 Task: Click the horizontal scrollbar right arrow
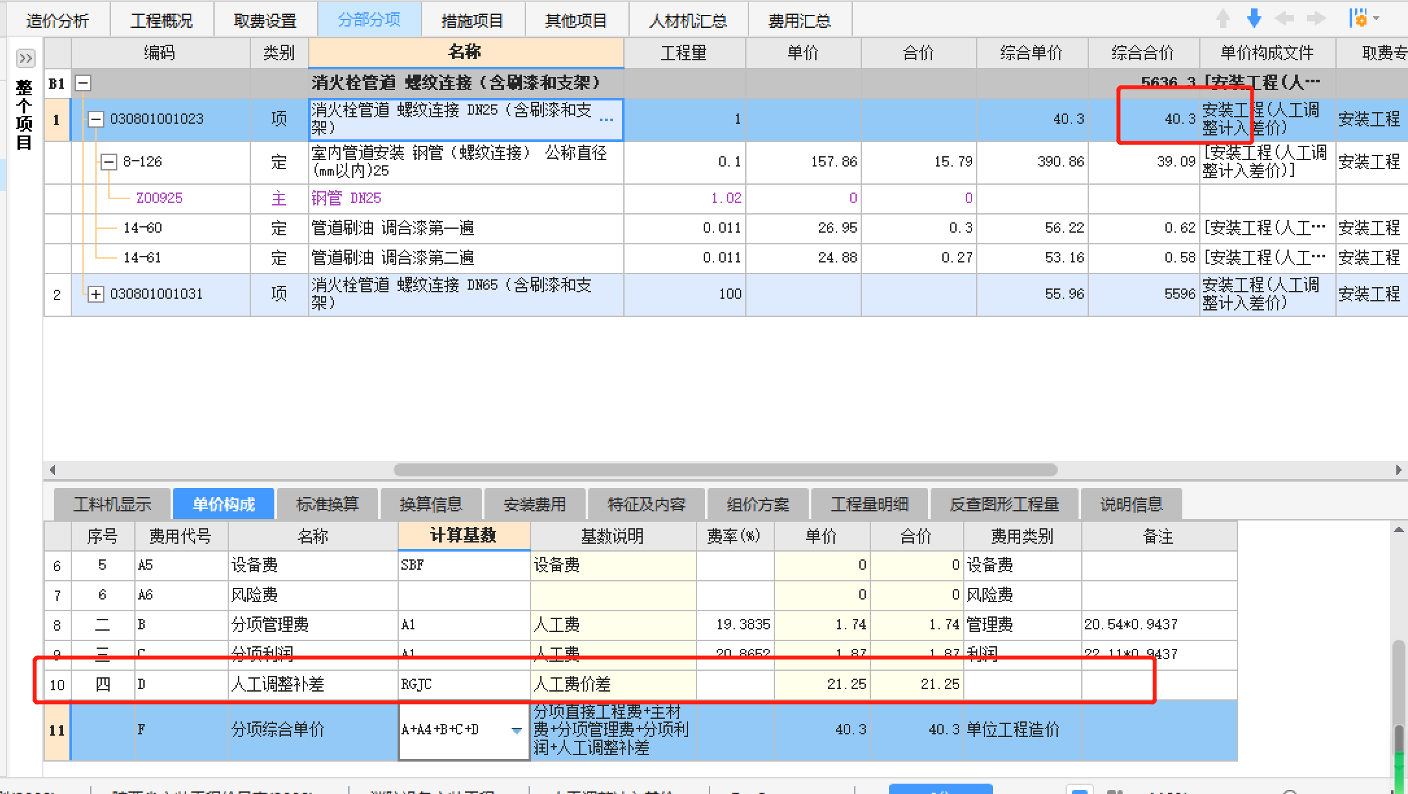(x=1399, y=470)
